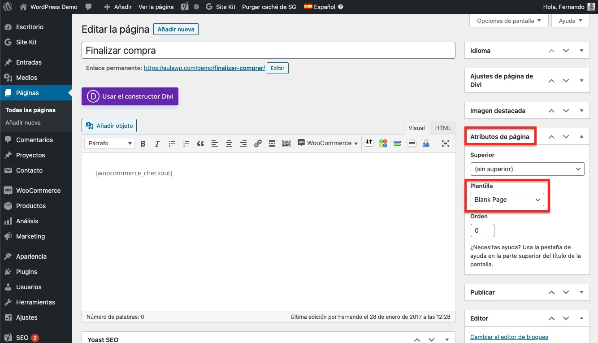This screenshot has height=343, width=598.
Task: Click Purgar caché de SG in admin bar
Action: click(x=269, y=7)
